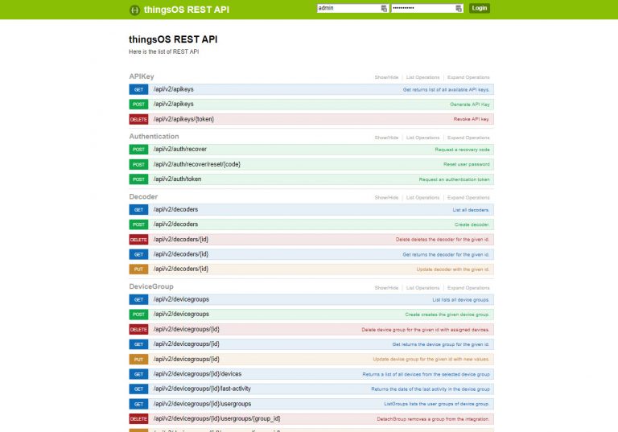Click List Operations for APIKey section

click(x=422, y=77)
